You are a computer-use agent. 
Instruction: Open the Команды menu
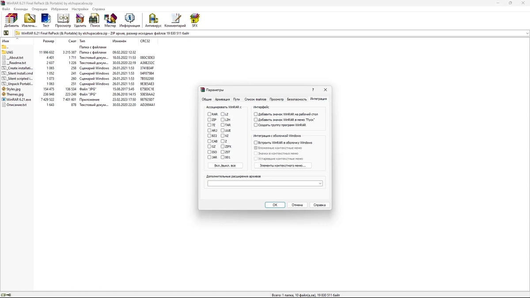point(21,9)
